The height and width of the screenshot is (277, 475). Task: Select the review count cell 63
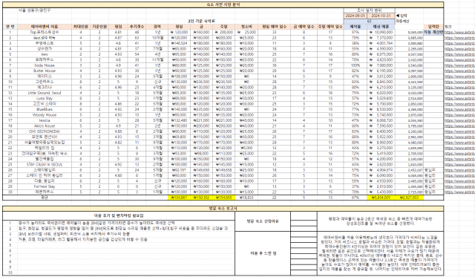137,38
